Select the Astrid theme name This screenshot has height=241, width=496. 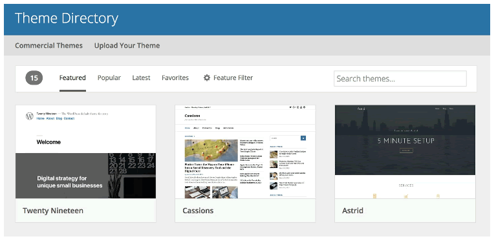coord(352,211)
